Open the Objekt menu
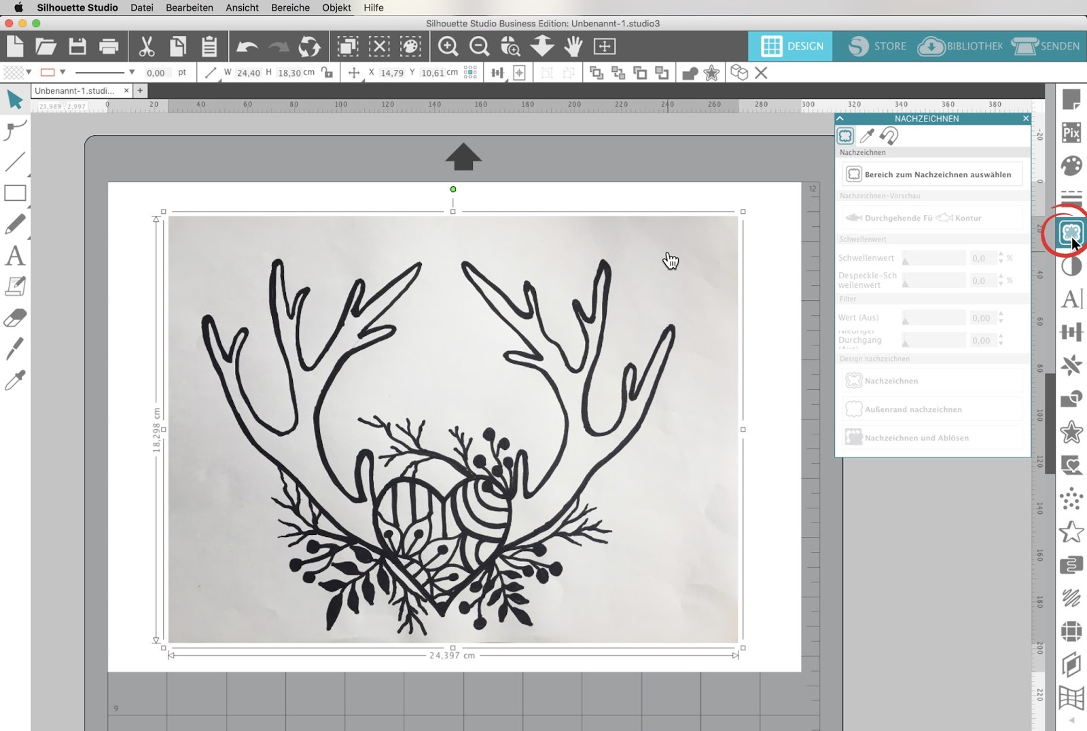Viewport: 1087px width, 731px height. pyautogui.click(x=336, y=7)
